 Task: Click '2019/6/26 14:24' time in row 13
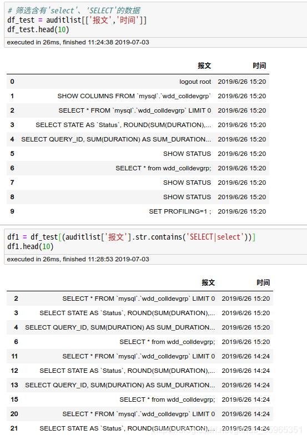point(246,385)
